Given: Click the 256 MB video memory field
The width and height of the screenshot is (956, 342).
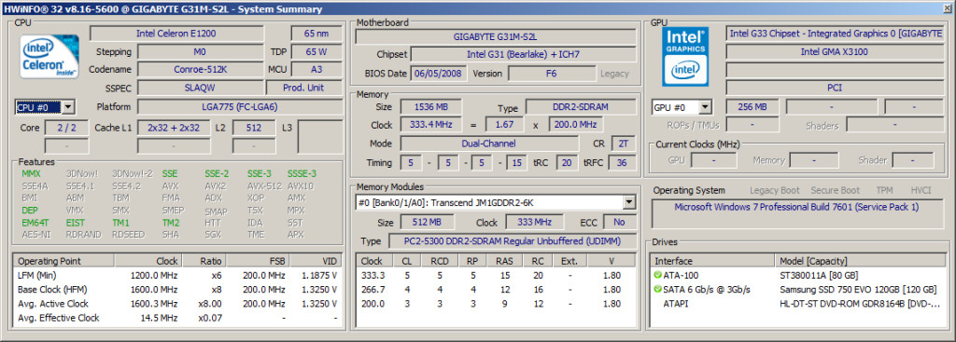Looking at the screenshot, I should pyautogui.click(x=752, y=107).
